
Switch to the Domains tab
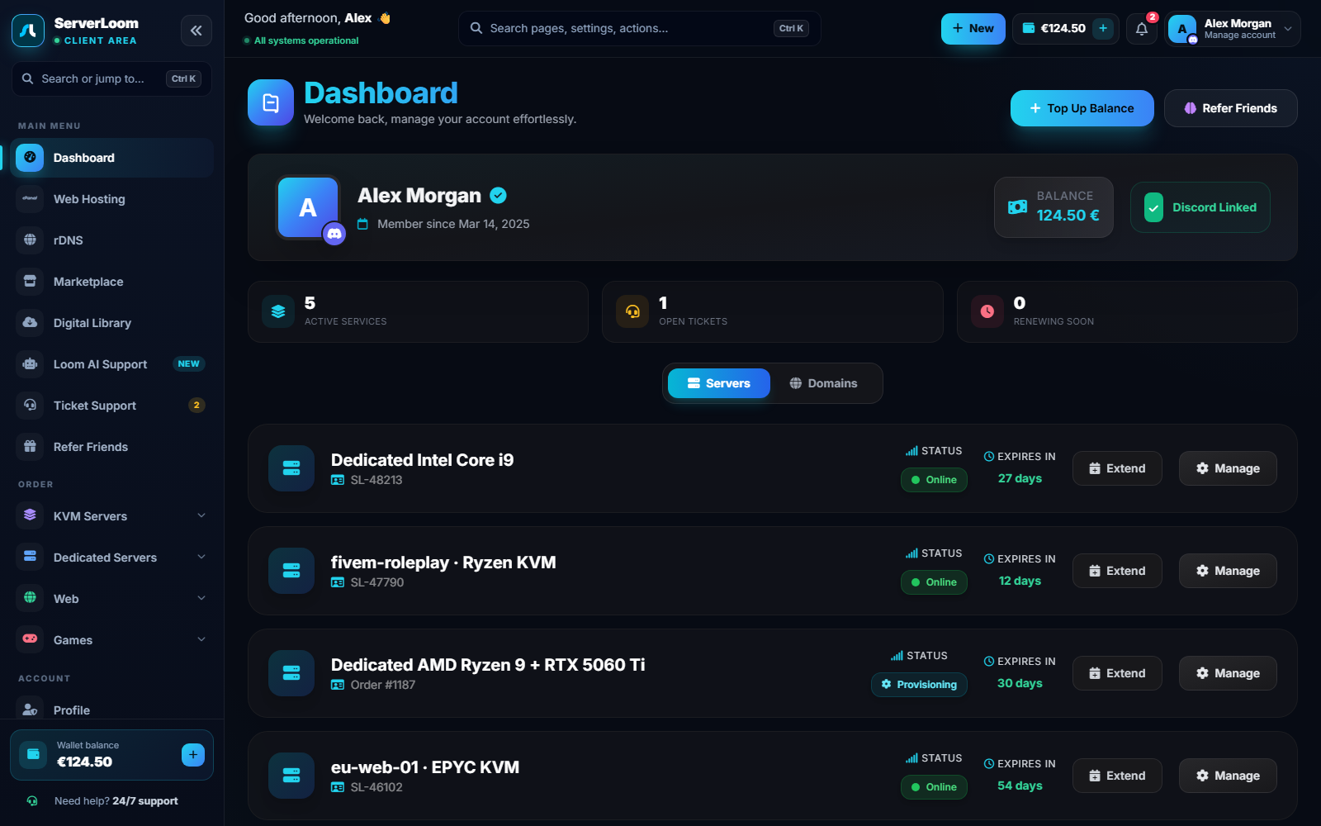[x=824, y=383]
